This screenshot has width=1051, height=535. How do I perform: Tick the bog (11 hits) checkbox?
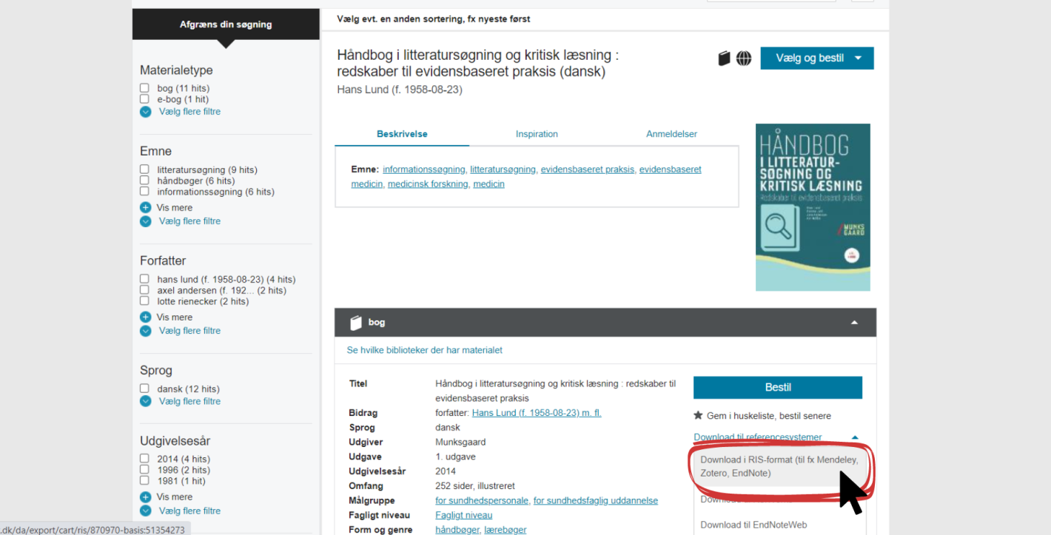point(144,89)
